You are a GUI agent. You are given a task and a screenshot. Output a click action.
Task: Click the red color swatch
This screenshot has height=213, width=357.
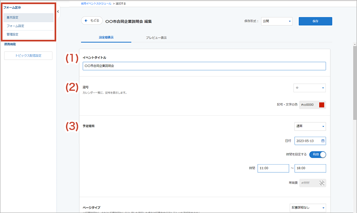click(322, 105)
